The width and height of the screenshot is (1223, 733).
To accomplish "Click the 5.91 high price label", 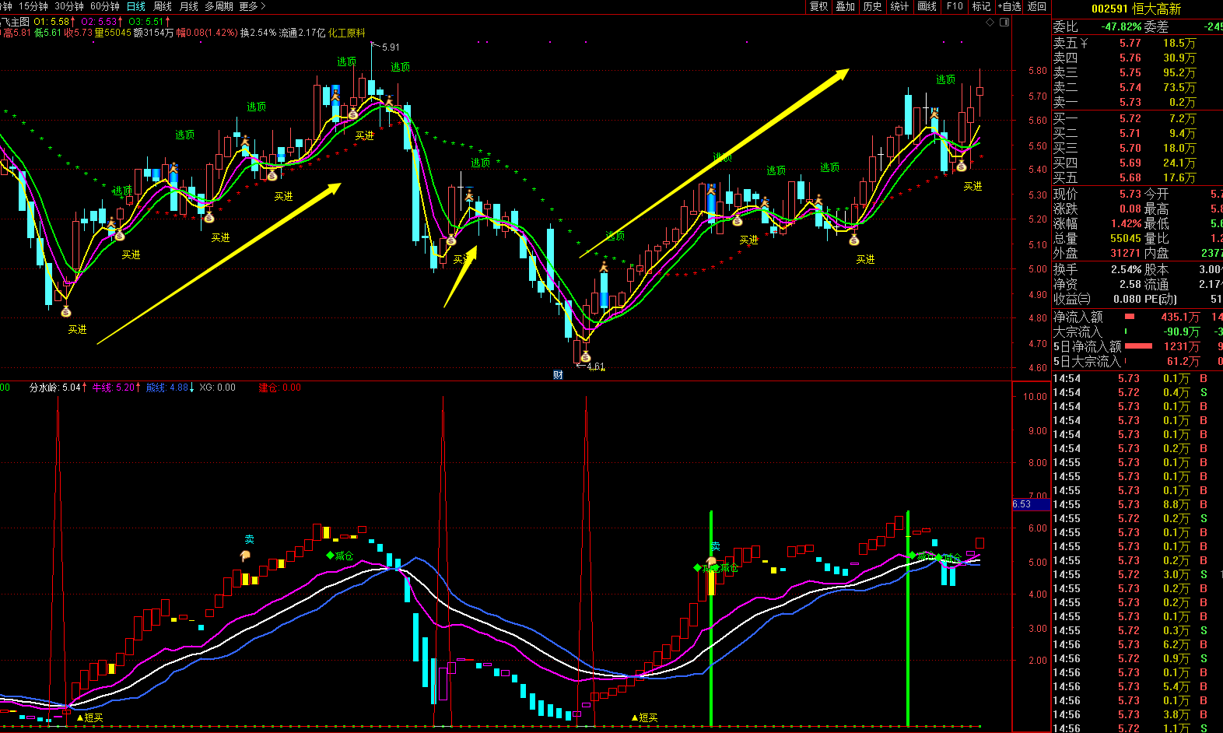I will (x=391, y=47).
